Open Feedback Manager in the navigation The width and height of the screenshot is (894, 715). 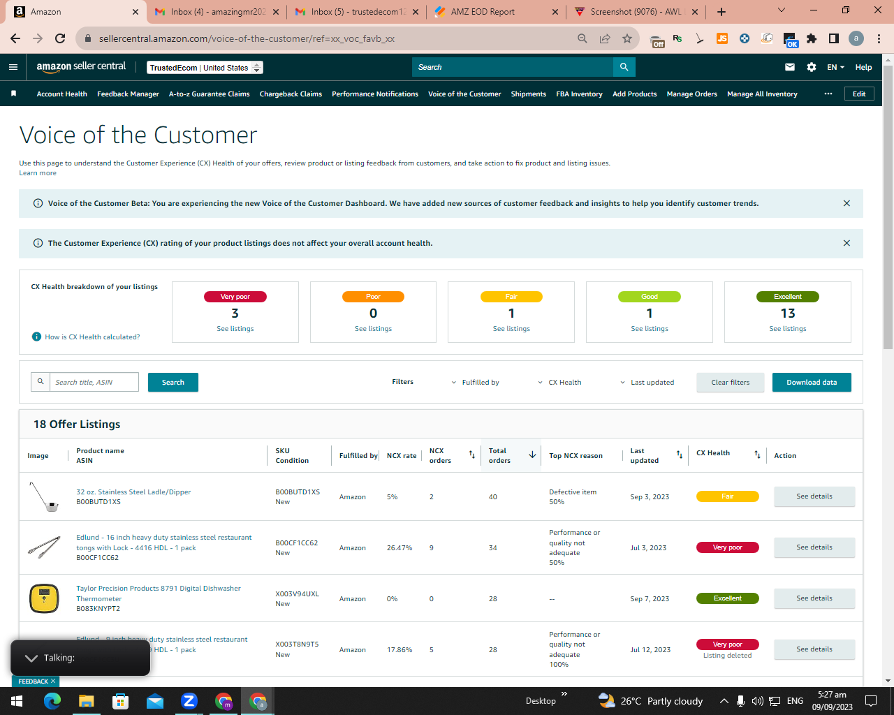click(x=129, y=94)
